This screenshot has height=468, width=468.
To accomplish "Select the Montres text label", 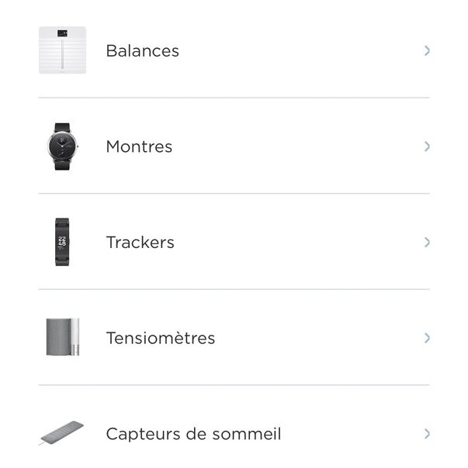I will pyautogui.click(x=140, y=146).
